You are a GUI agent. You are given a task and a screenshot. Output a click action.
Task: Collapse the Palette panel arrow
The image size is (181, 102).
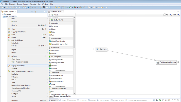pos(49,15)
